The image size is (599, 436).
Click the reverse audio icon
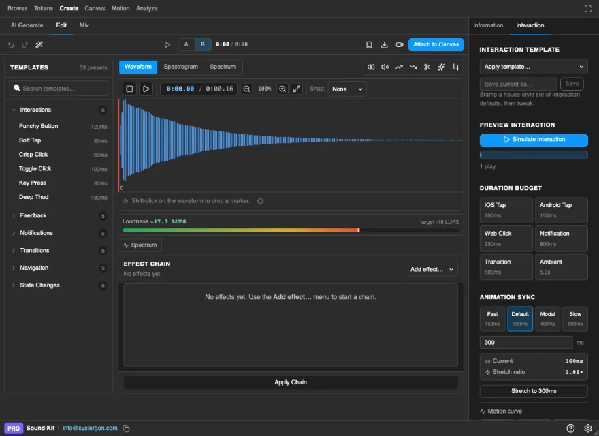tap(370, 67)
